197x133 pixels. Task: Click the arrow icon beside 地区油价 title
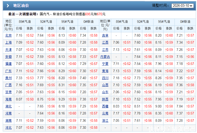coord(8,6)
